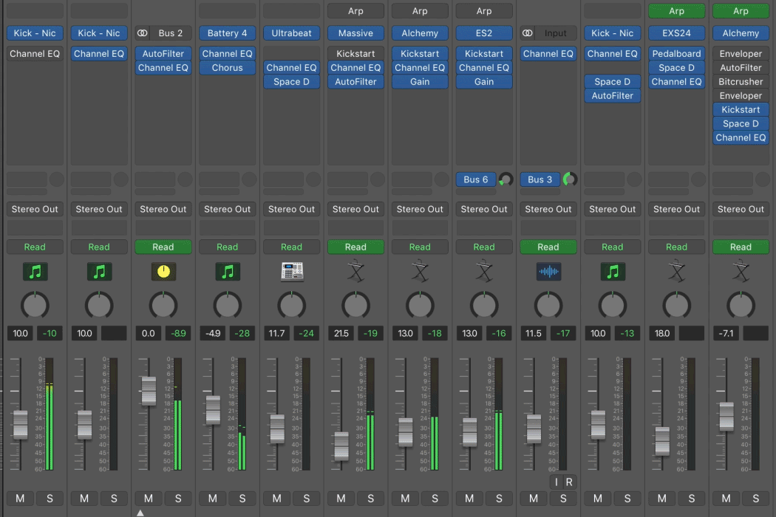Open the Bus 6 send menu
Screen dimensions: 776x517
[x=476, y=179]
